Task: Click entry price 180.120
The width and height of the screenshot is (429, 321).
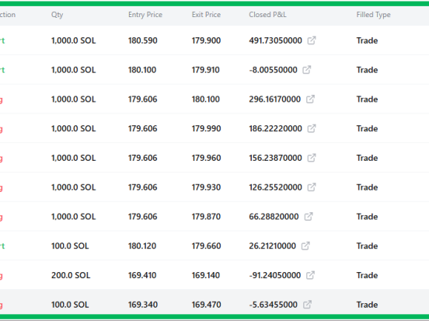Action: point(142,246)
